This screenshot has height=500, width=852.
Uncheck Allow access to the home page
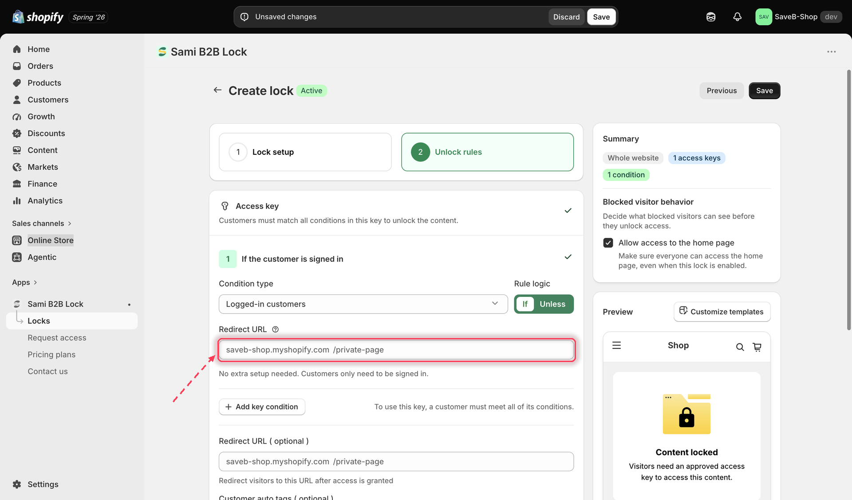pos(608,243)
